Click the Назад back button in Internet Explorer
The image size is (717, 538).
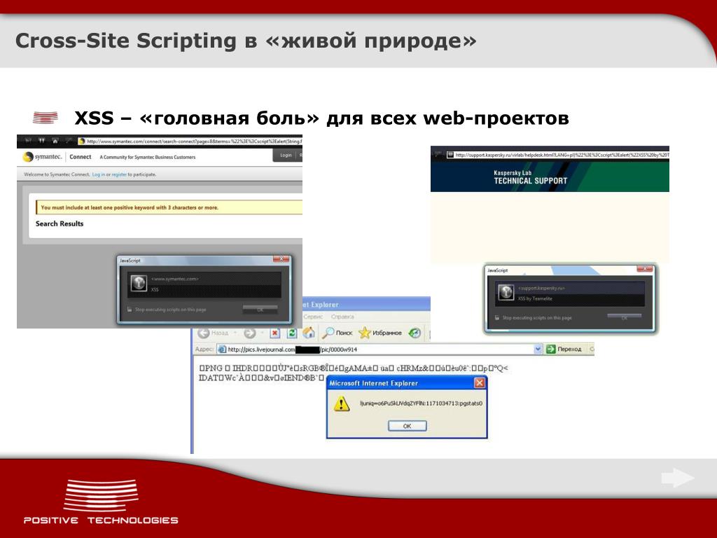point(213,333)
